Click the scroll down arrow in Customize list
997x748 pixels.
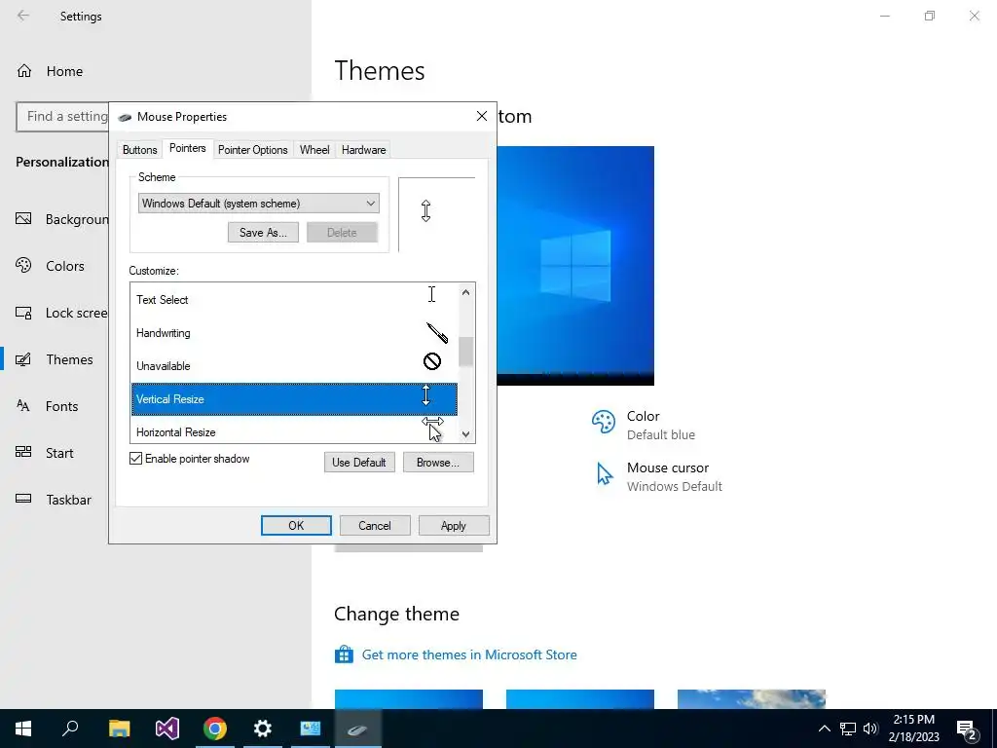(466, 434)
